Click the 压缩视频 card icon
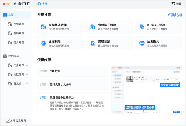Viewport: 186px width, 126px height. tap(43, 43)
